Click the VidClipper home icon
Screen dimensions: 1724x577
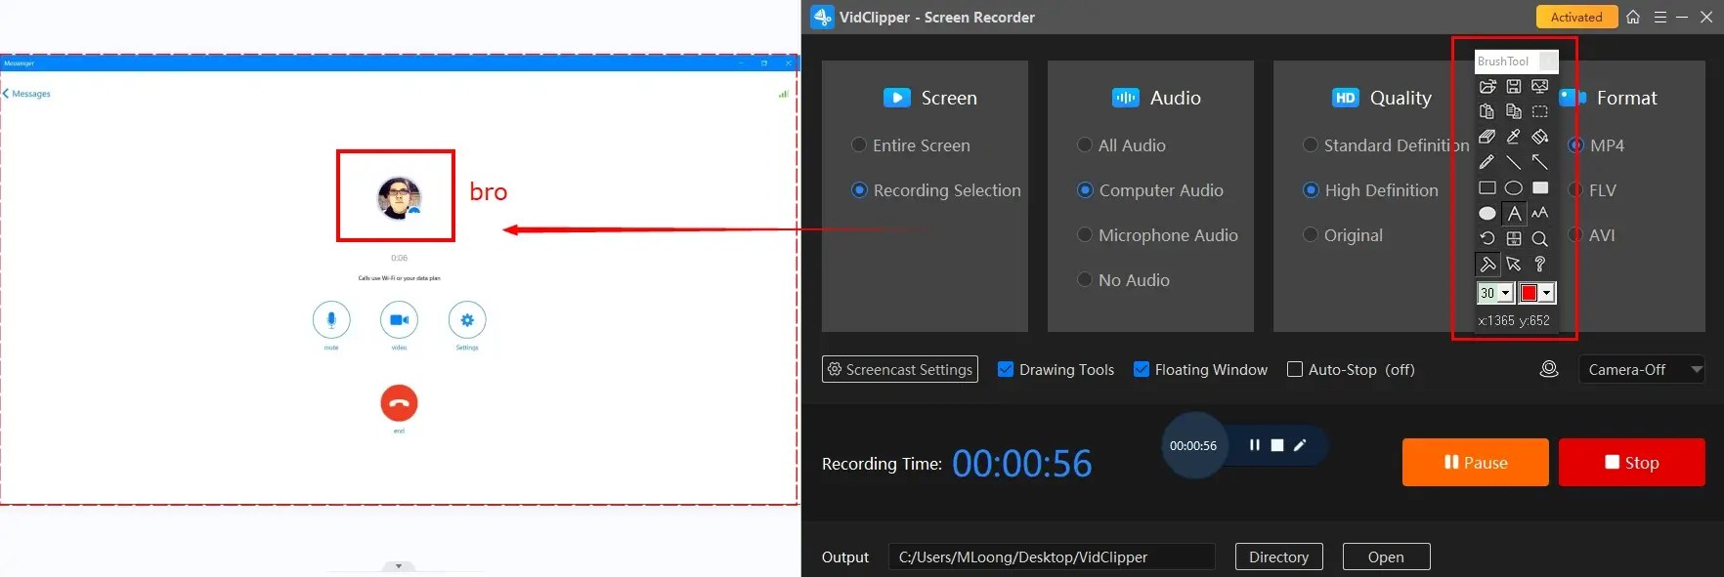(x=1633, y=17)
